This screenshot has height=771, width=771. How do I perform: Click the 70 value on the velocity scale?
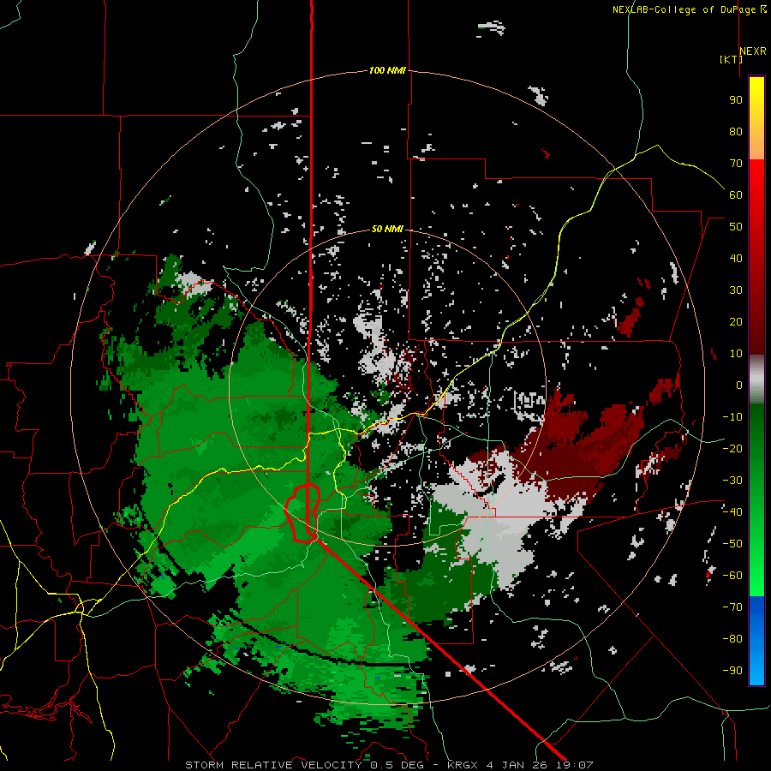(x=736, y=164)
